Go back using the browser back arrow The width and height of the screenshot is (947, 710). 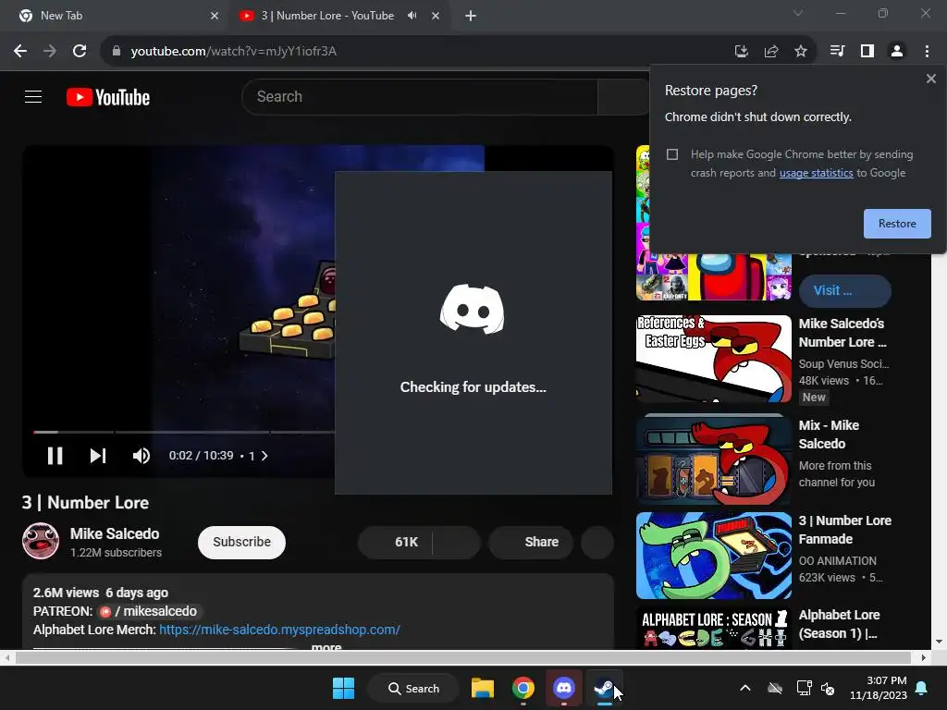click(20, 52)
